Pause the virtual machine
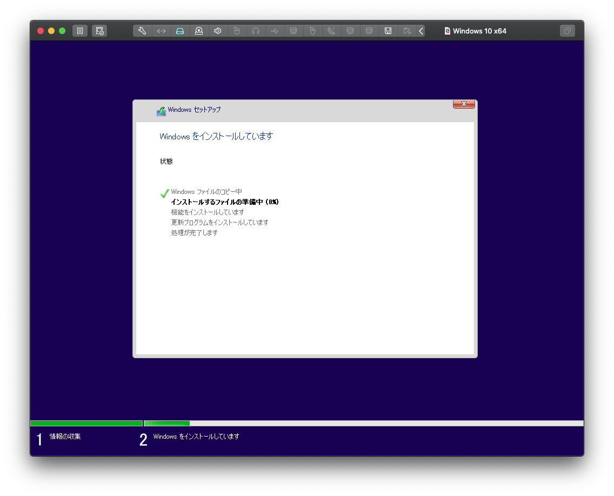The width and height of the screenshot is (614, 496). (x=80, y=31)
